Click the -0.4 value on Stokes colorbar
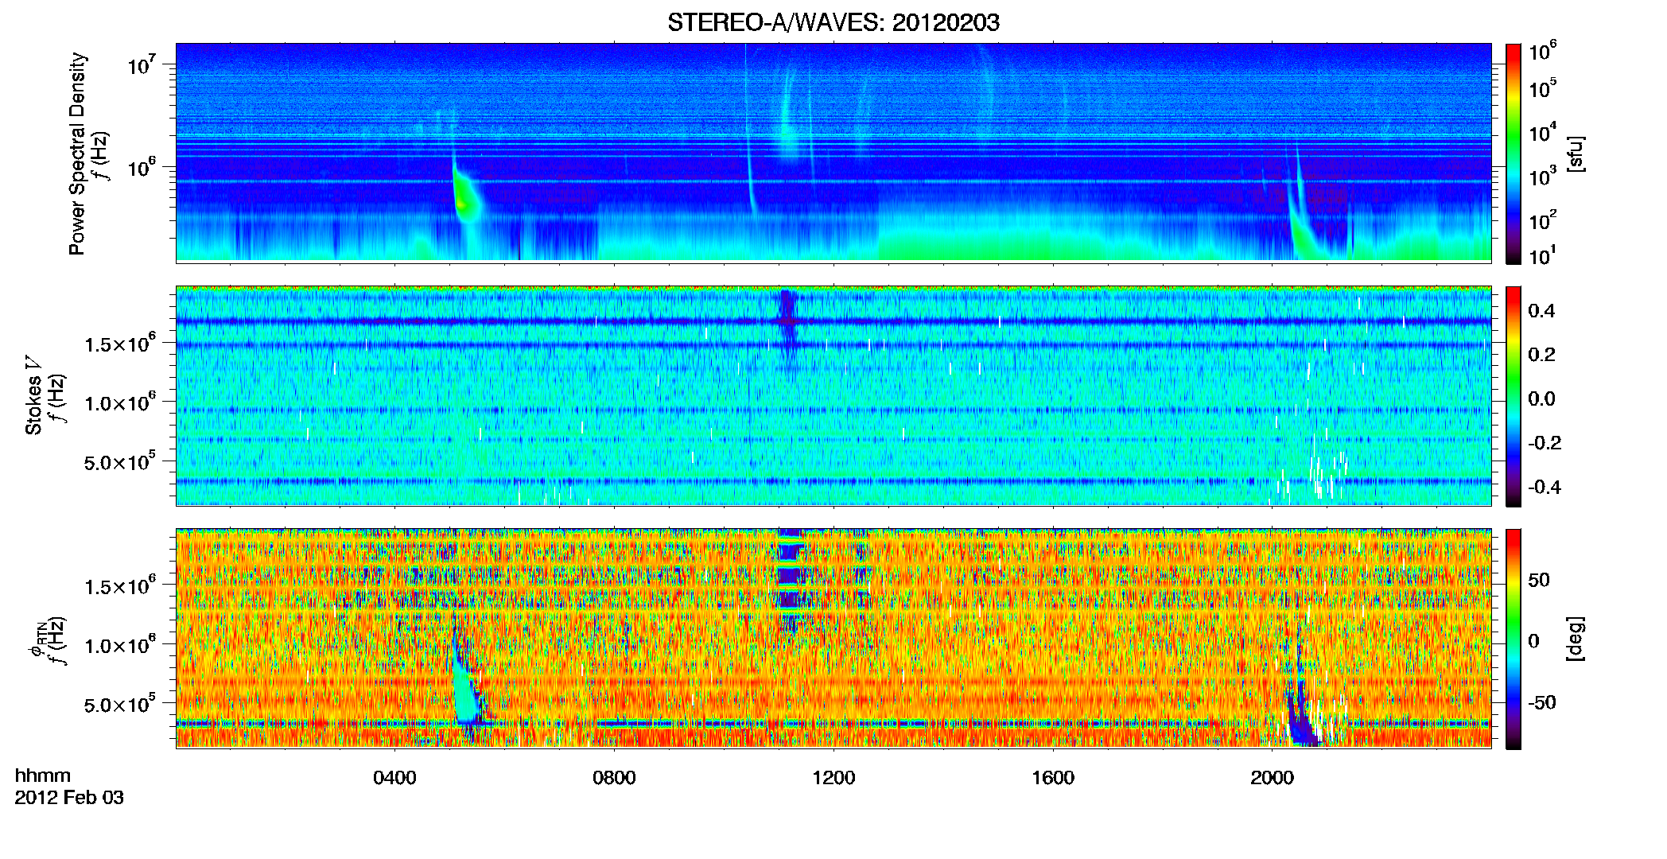The width and height of the screenshot is (1667, 859). pos(1544,487)
